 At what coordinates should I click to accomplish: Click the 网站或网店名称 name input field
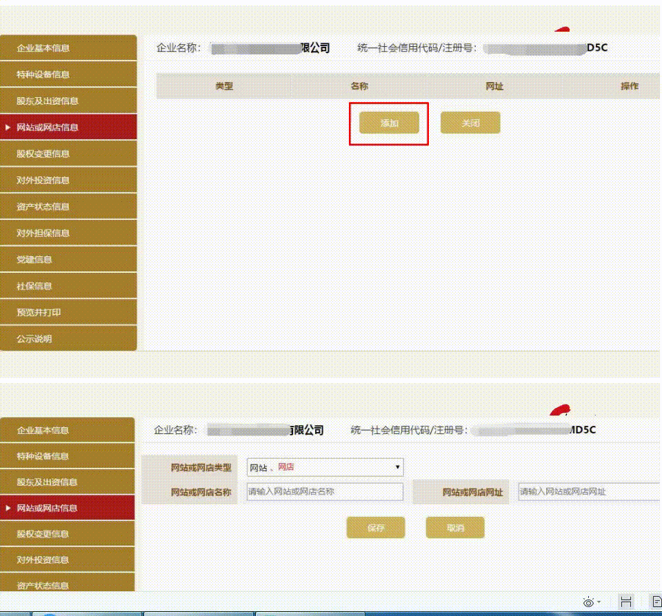tap(324, 491)
